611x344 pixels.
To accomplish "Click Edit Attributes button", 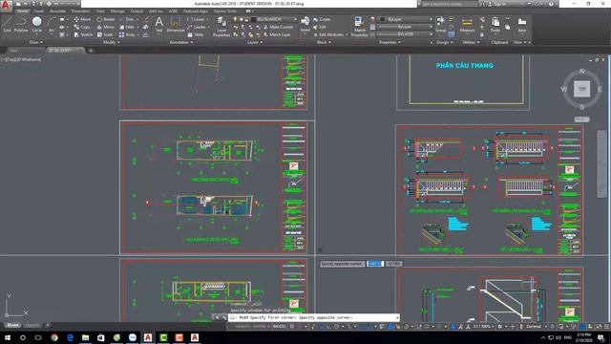I will [x=328, y=34].
